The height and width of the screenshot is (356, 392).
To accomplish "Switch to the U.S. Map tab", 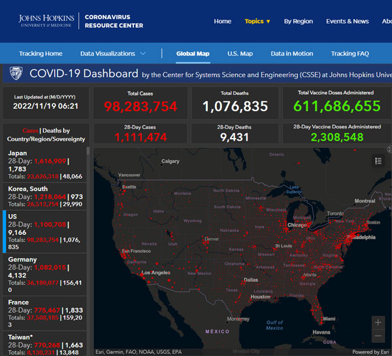I will click(x=240, y=54).
